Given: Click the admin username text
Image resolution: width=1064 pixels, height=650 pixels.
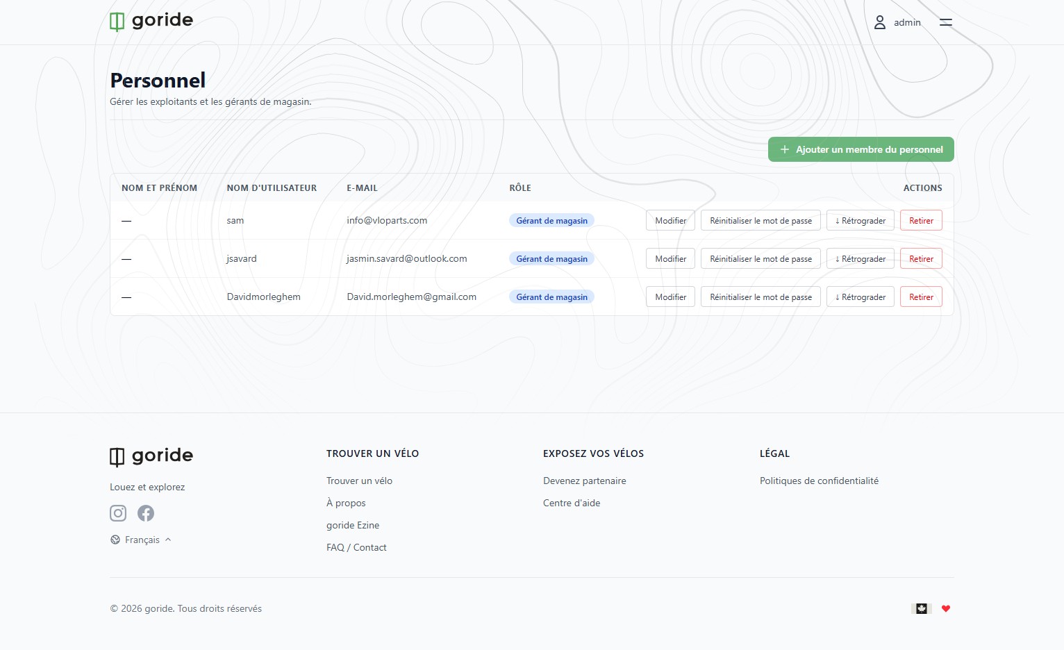Looking at the screenshot, I should 907,23.
